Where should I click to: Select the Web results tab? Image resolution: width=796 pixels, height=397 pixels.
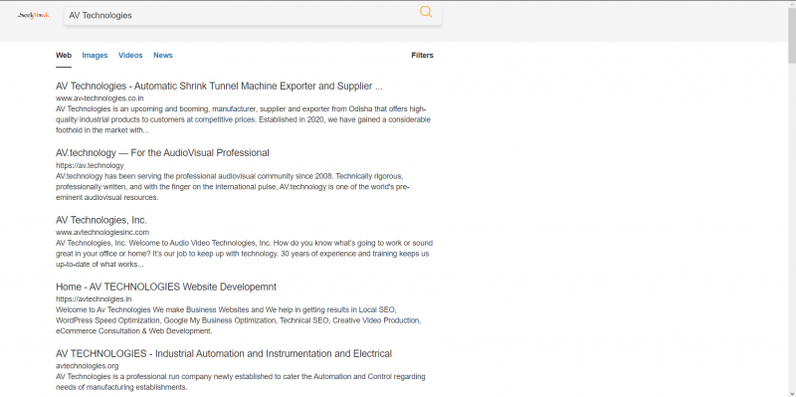click(x=64, y=56)
